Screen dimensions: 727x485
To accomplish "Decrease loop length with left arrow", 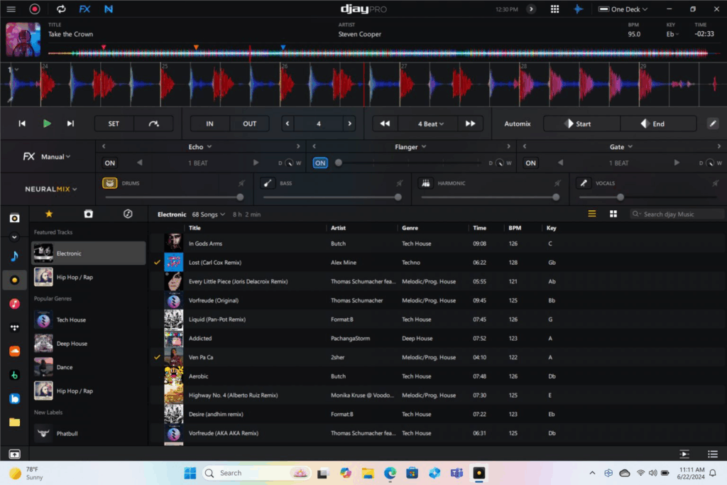I will pos(288,124).
